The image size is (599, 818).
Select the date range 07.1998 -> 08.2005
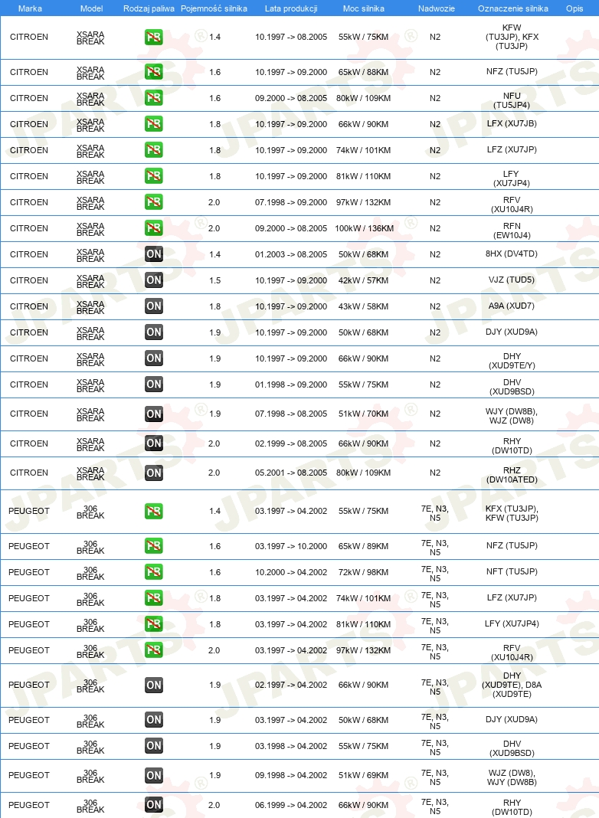pyautogui.click(x=291, y=414)
